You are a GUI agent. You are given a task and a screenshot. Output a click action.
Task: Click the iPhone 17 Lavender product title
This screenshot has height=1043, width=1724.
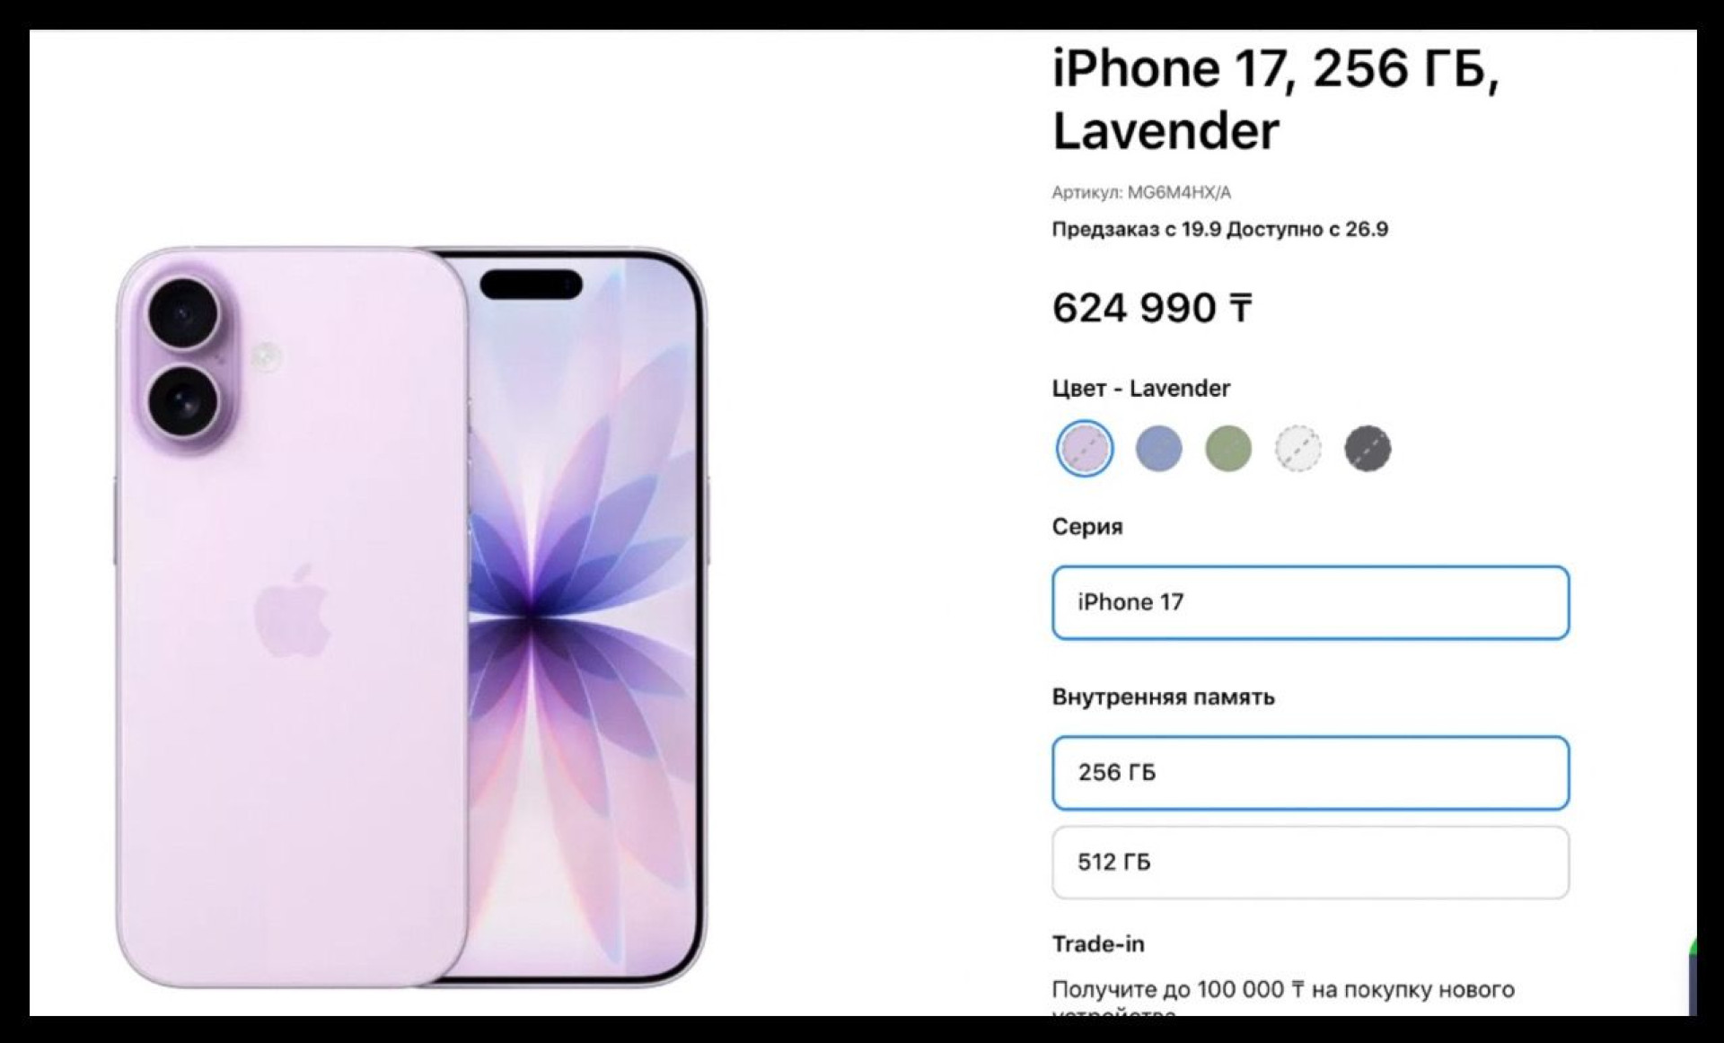(x=1276, y=99)
